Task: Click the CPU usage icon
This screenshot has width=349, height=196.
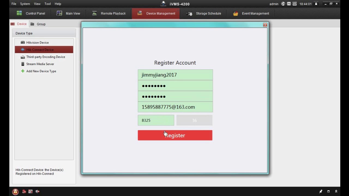Action: click(289, 4)
